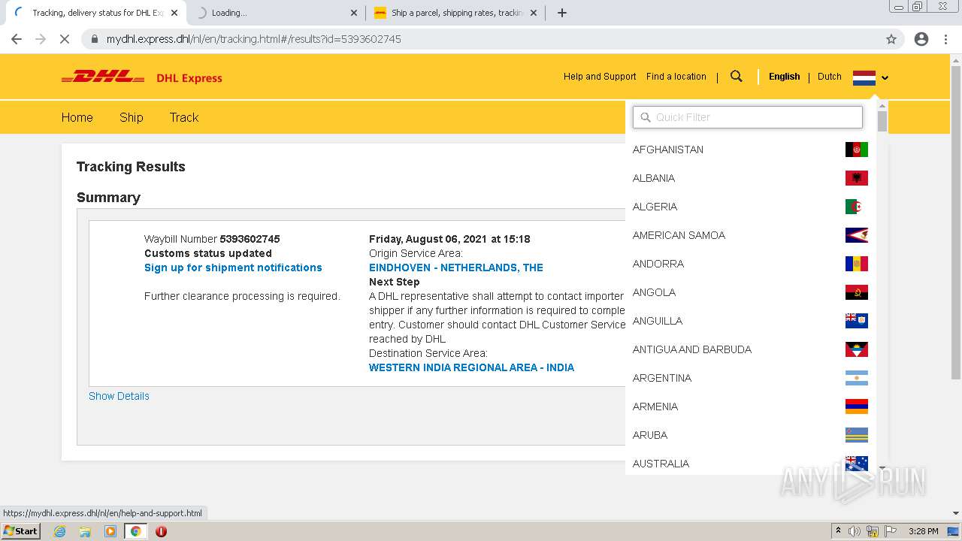Bookmark this page with star icon

click(891, 39)
